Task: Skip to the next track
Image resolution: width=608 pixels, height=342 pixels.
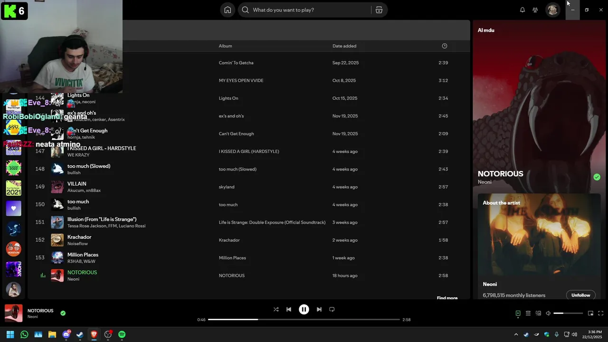Action: click(x=319, y=309)
